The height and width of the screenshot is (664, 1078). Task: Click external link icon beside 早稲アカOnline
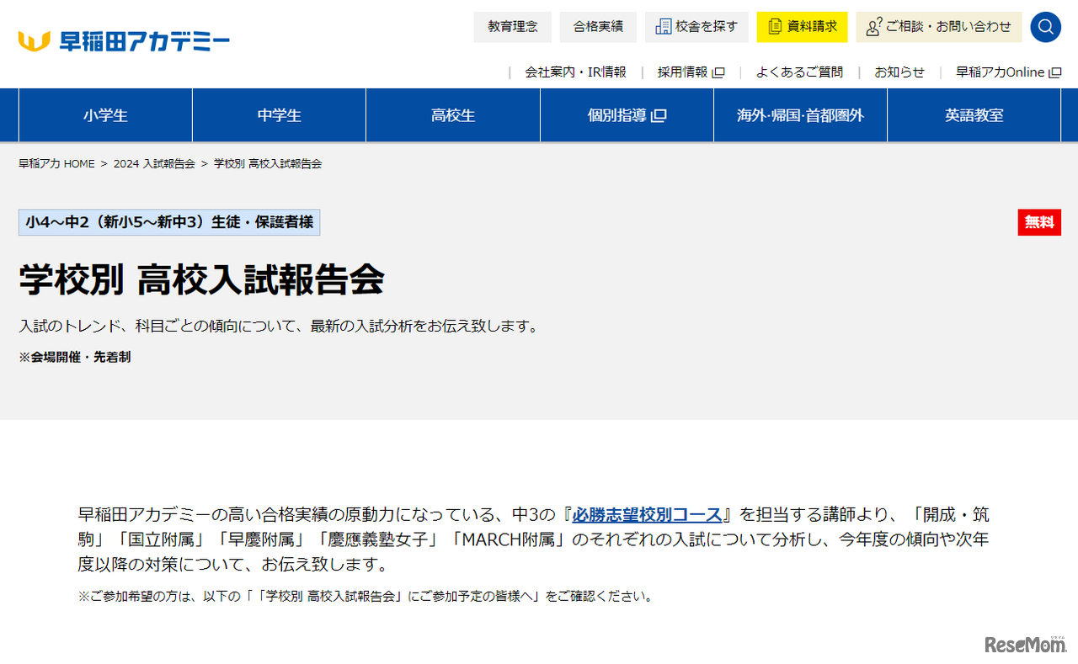(x=1055, y=72)
